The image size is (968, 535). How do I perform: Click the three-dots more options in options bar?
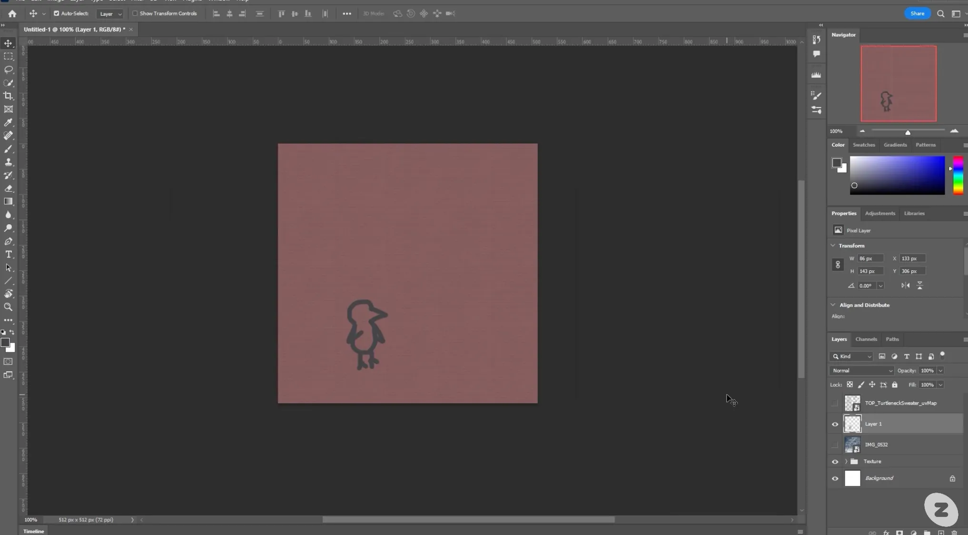pos(347,14)
